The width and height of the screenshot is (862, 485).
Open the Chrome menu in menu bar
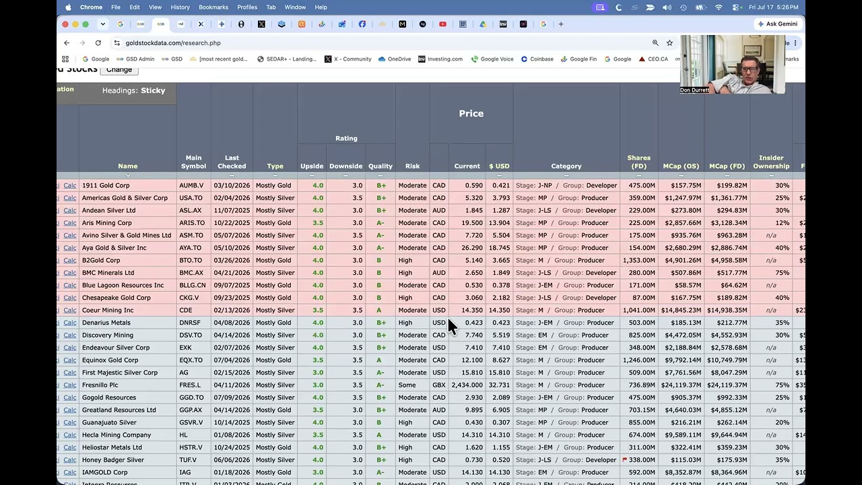click(x=91, y=7)
